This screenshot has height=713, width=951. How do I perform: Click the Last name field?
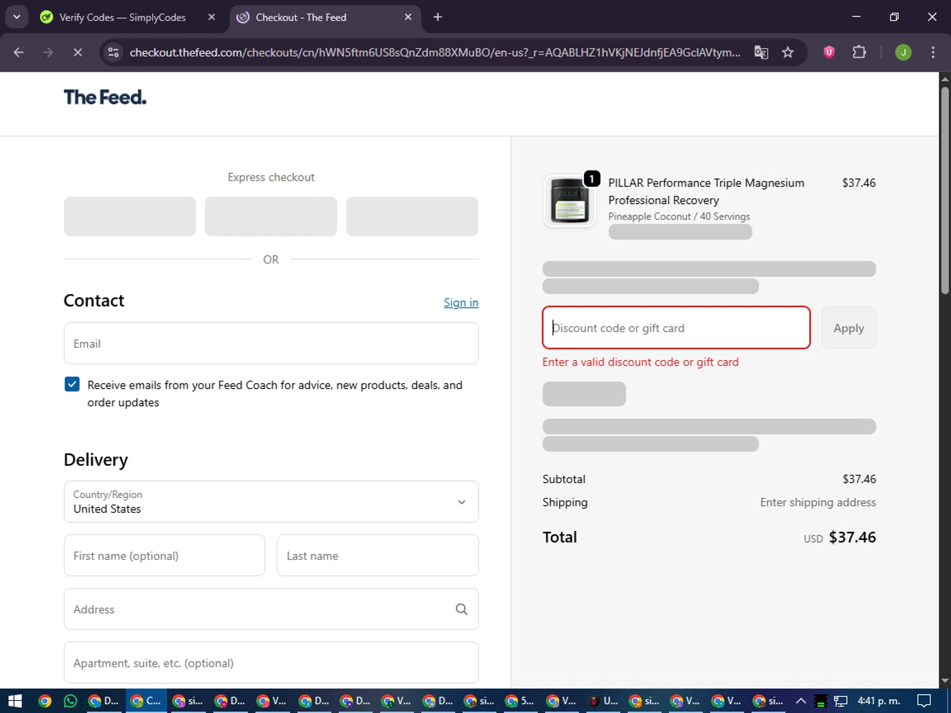click(378, 556)
